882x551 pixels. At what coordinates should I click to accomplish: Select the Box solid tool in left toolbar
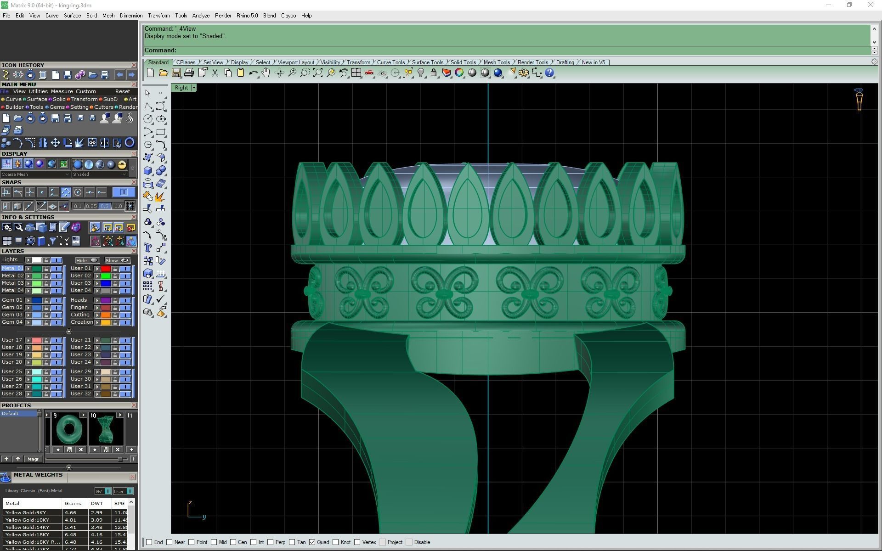(148, 171)
